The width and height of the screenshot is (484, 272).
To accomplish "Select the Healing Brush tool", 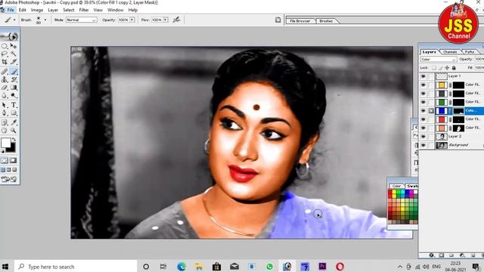I will 5,72.
